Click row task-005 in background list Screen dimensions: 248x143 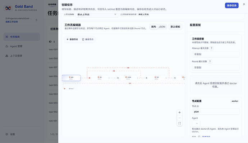pos(53,85)
